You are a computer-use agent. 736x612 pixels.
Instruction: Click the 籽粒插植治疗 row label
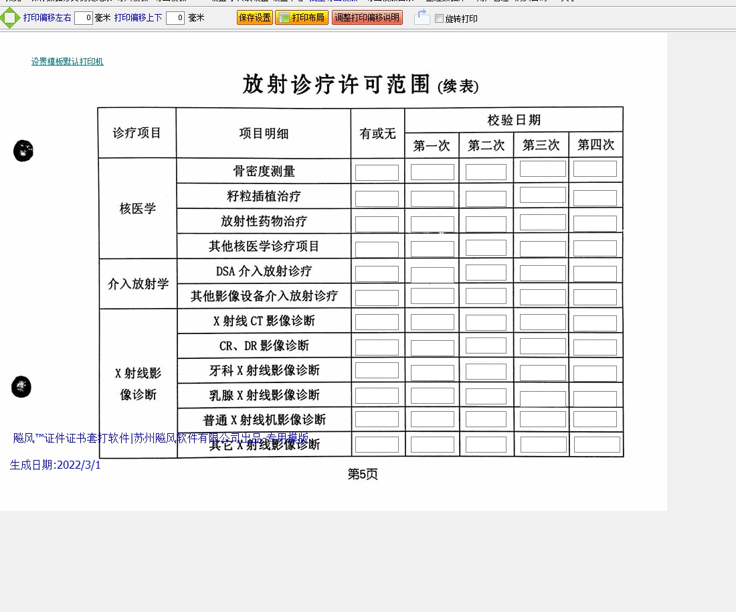pos(264,196)
